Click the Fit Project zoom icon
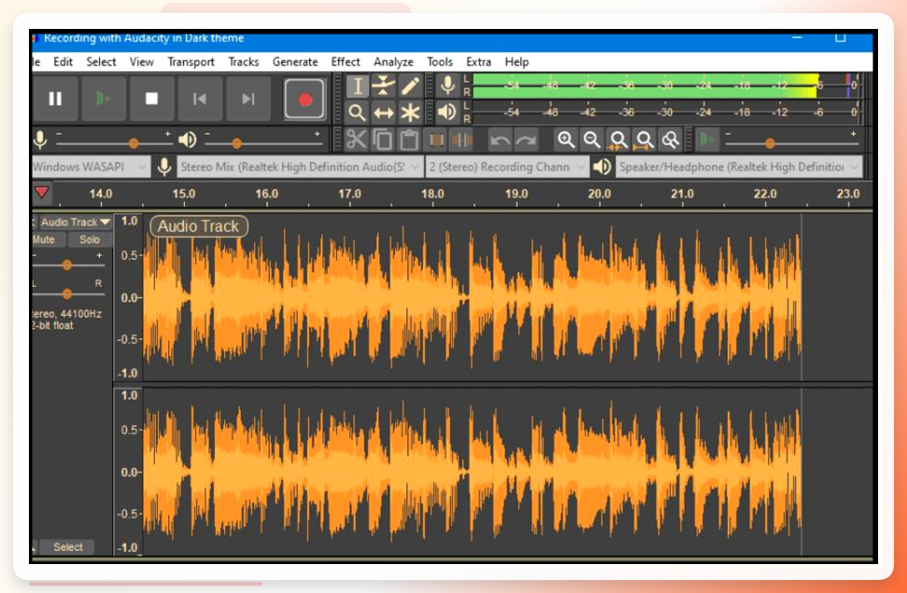Screen dimensions: 907x593 pyautogui.click(x=644, y=139)
